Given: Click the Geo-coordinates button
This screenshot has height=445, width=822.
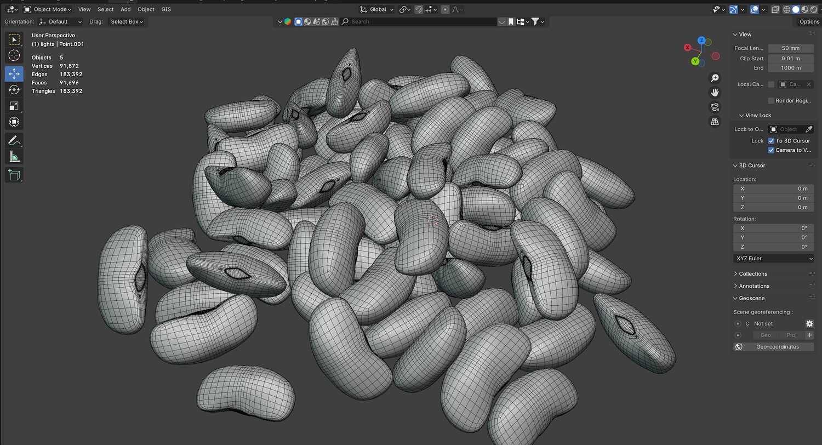Looking at the screenshot, I should pos(773,347).
